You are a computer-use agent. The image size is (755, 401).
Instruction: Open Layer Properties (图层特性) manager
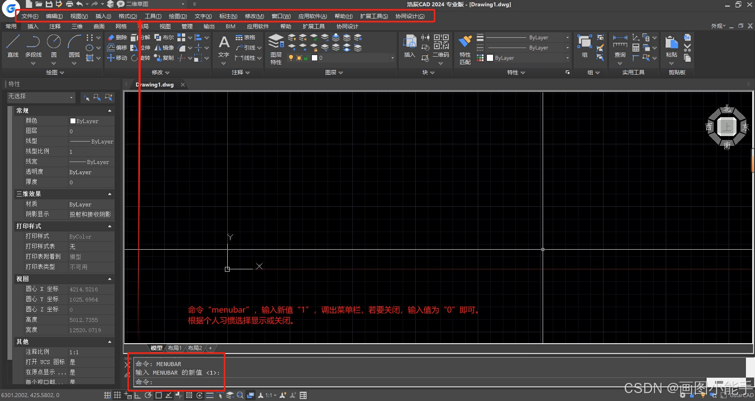click(x=276, y=49)
